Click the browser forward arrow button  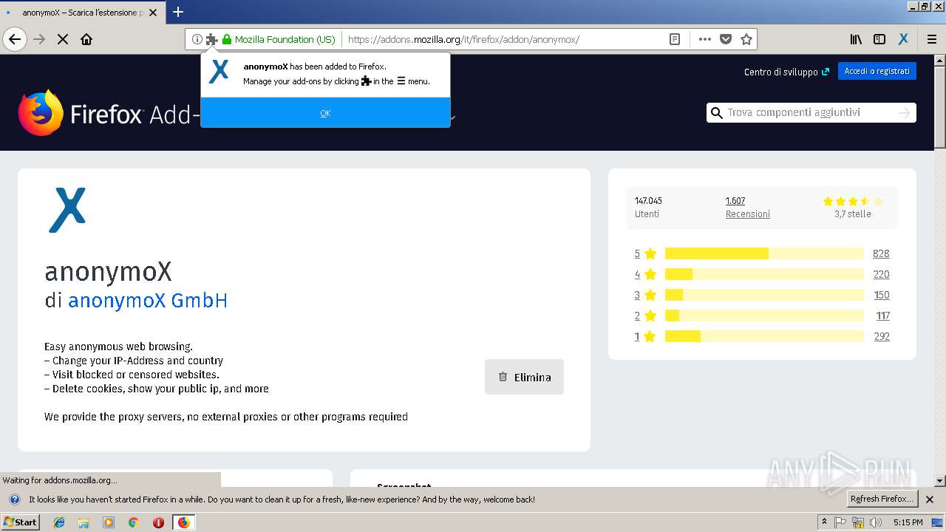click(x=39, y=39)
